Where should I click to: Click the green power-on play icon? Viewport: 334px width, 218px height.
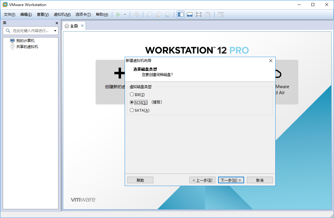click(118, 14)
